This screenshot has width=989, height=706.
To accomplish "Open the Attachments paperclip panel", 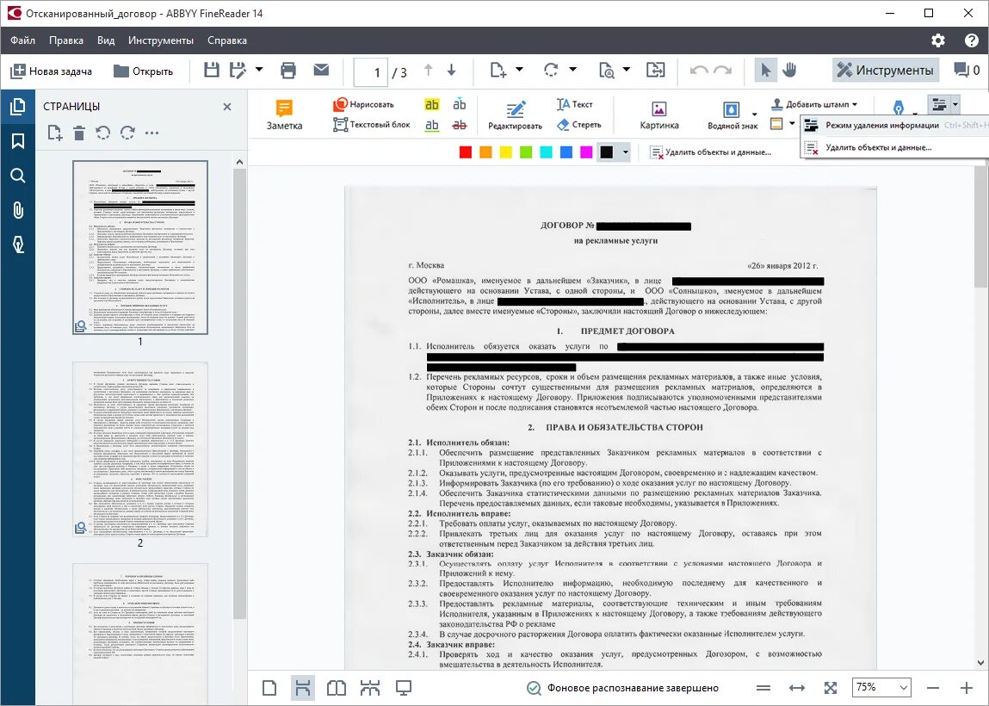I will (18, 210).
